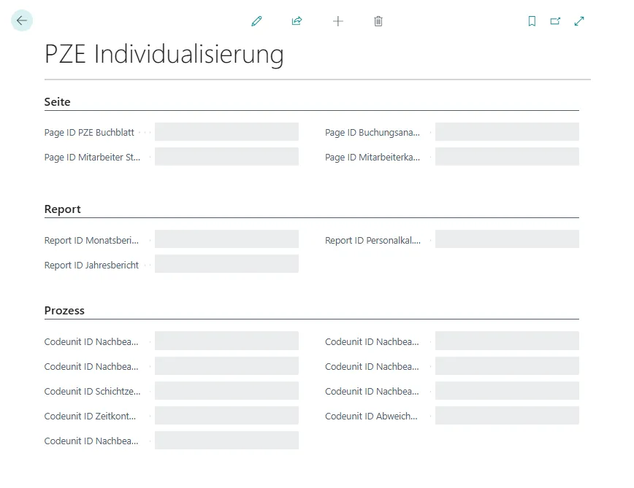Click the Codeunit ID Schichtze field
This screenshot has width=634, height=488.
pos(226,390)
